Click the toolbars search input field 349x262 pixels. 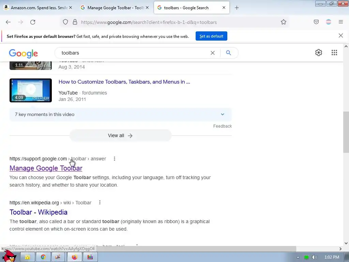[x=134, y=53]
